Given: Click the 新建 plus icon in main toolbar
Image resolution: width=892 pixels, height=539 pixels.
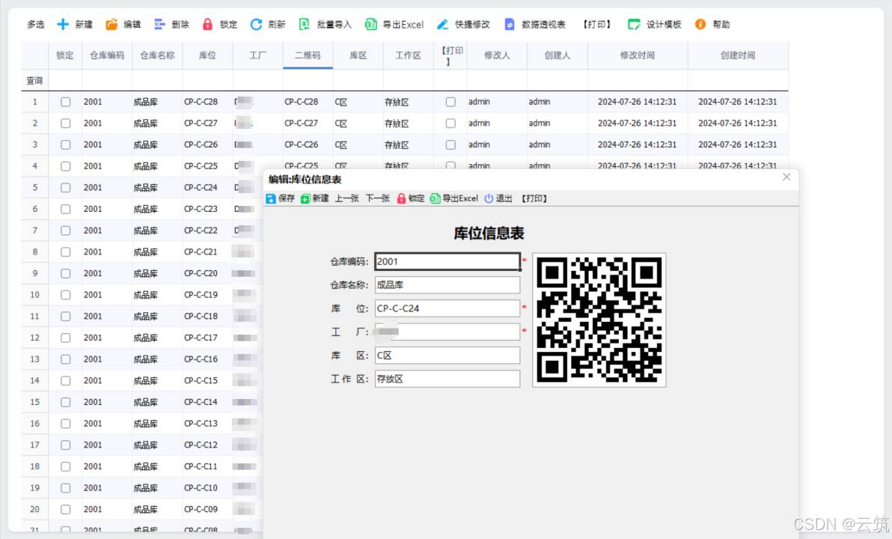Looking at the screenshot, I should click(64, 25).
